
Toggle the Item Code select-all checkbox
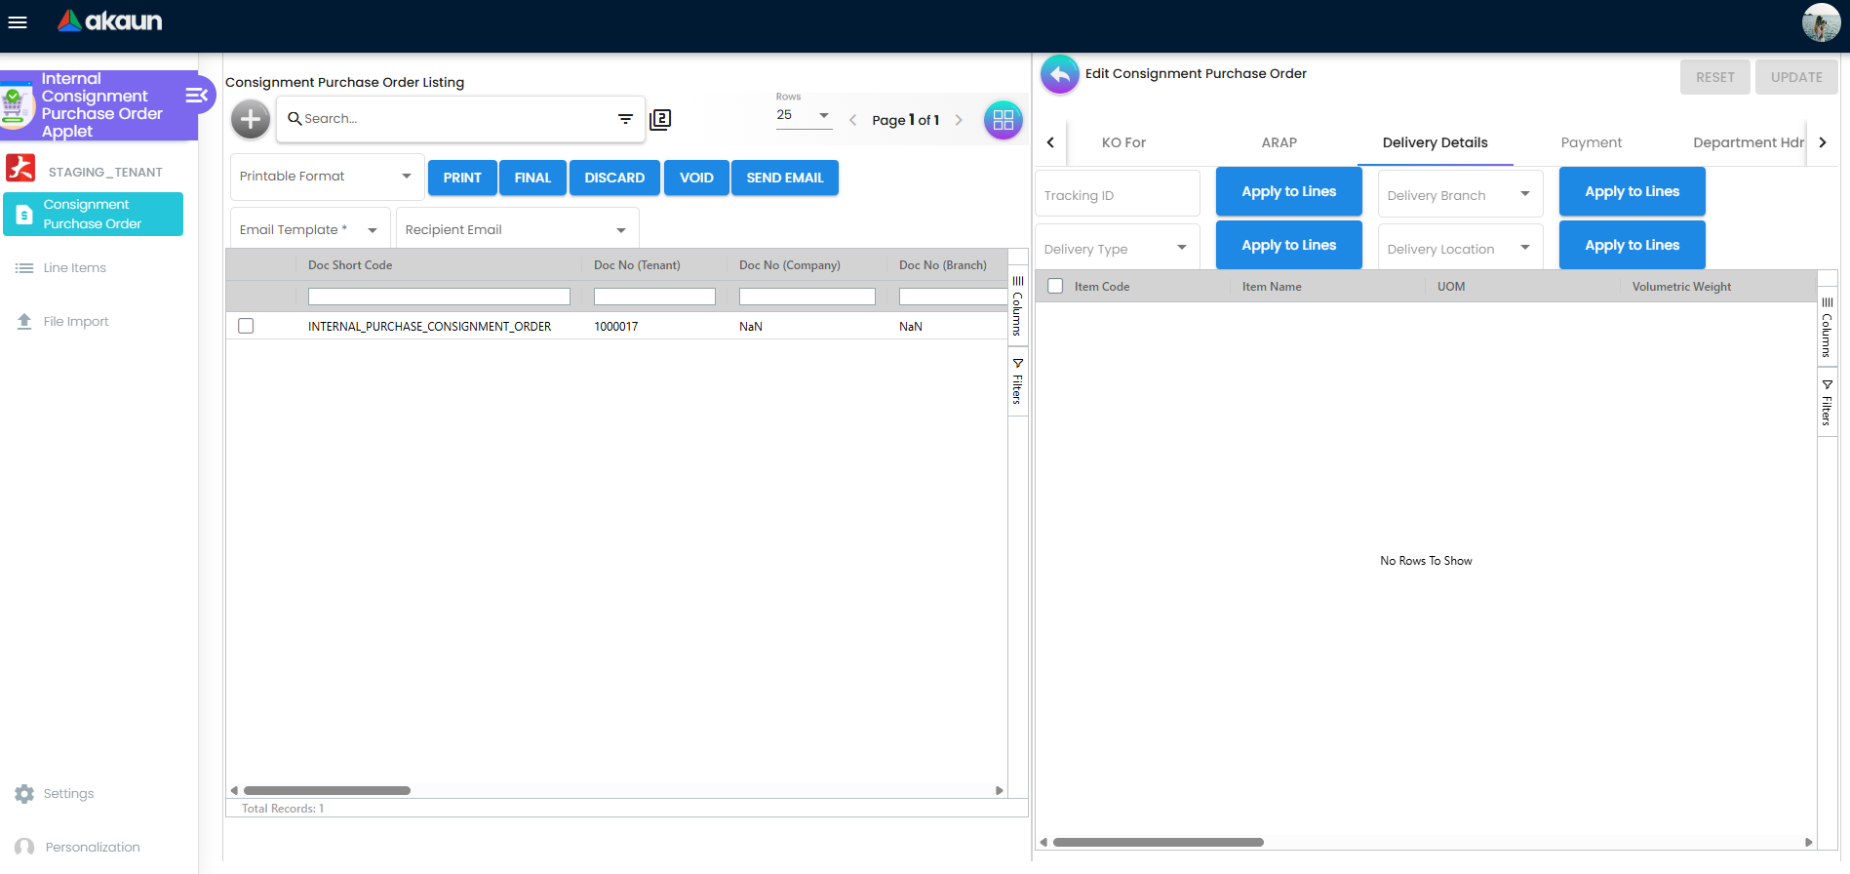[x=1055, y=286]
